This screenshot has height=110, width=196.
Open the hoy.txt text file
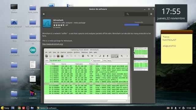(x=33, y=80)
